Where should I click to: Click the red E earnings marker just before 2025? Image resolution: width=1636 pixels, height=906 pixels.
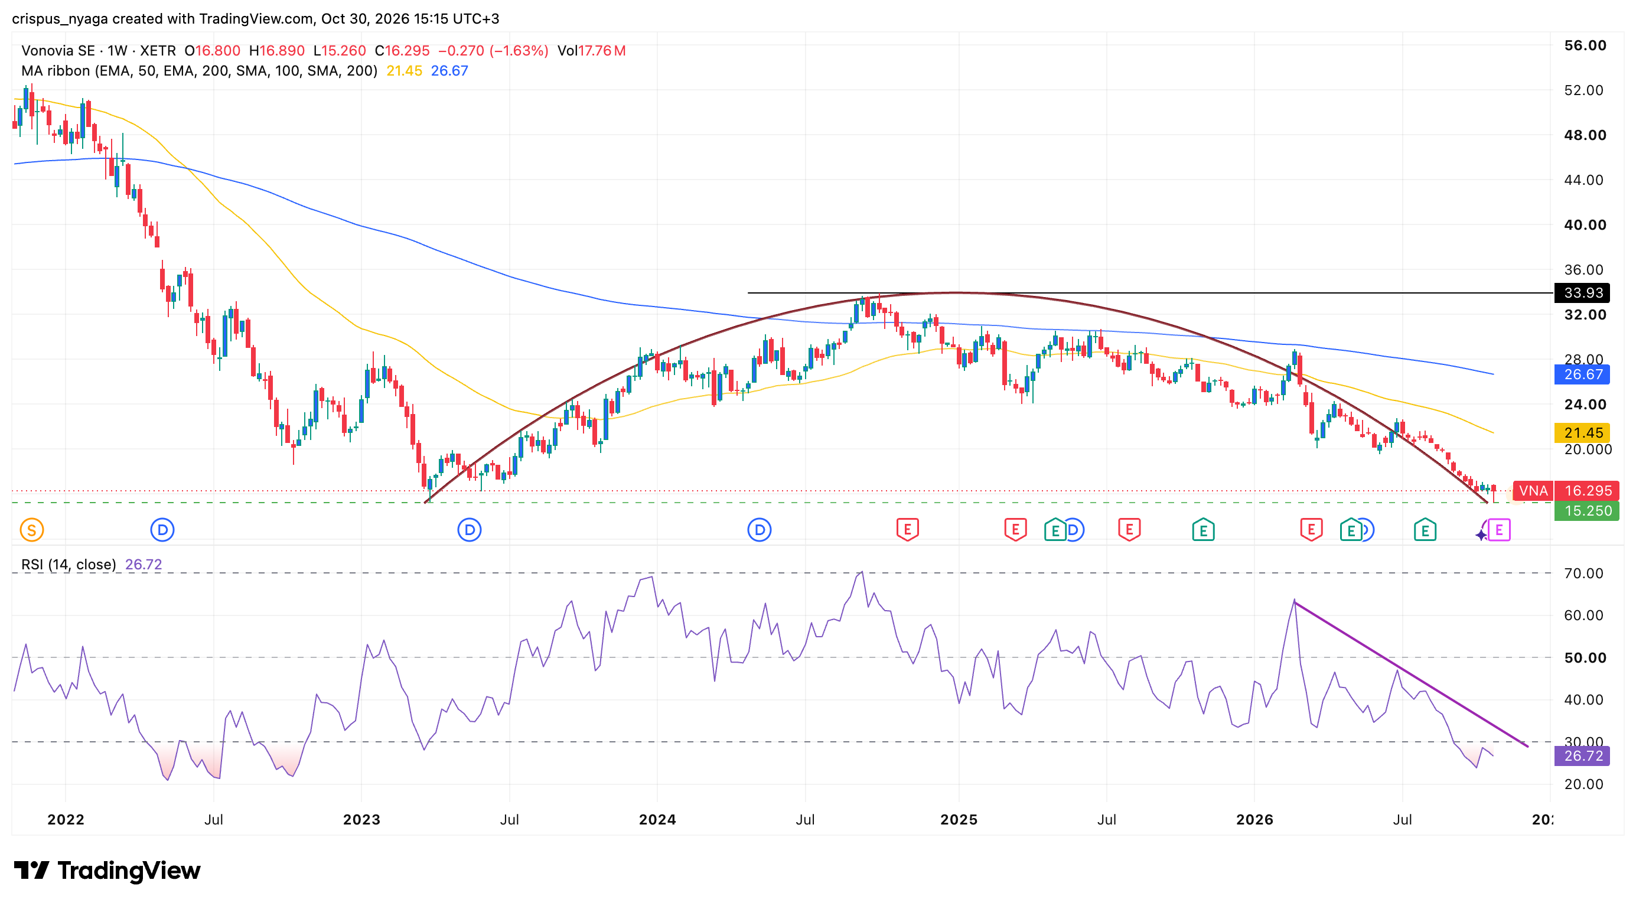pos(908,529)
